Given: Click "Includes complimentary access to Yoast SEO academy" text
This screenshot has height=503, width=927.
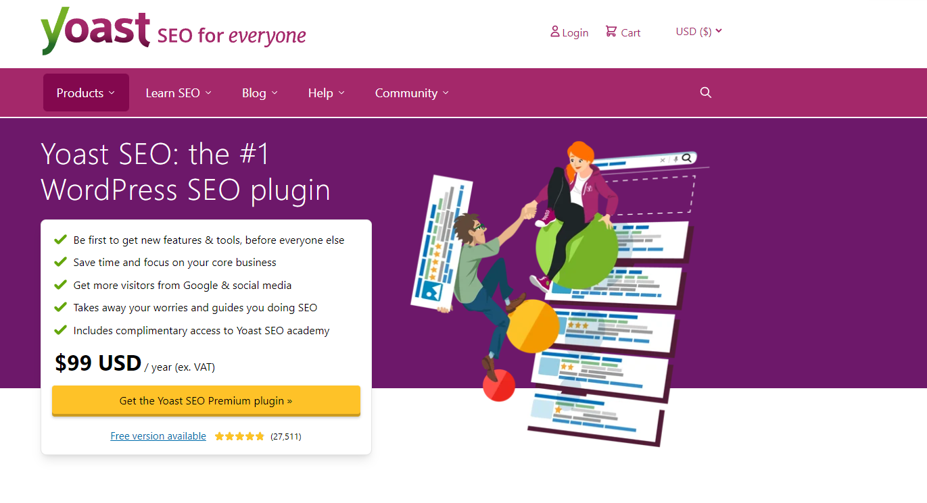Looking at the screenshot, I should point(201,331).
